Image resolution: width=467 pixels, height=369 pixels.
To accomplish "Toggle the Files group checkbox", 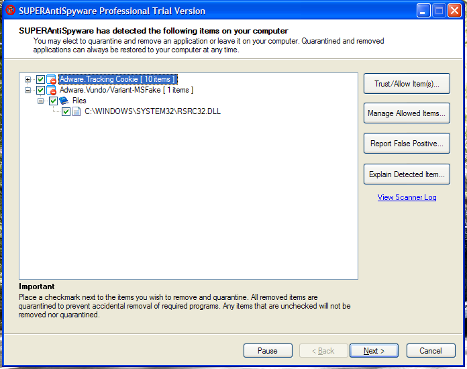I will click(x=53, y=101).
